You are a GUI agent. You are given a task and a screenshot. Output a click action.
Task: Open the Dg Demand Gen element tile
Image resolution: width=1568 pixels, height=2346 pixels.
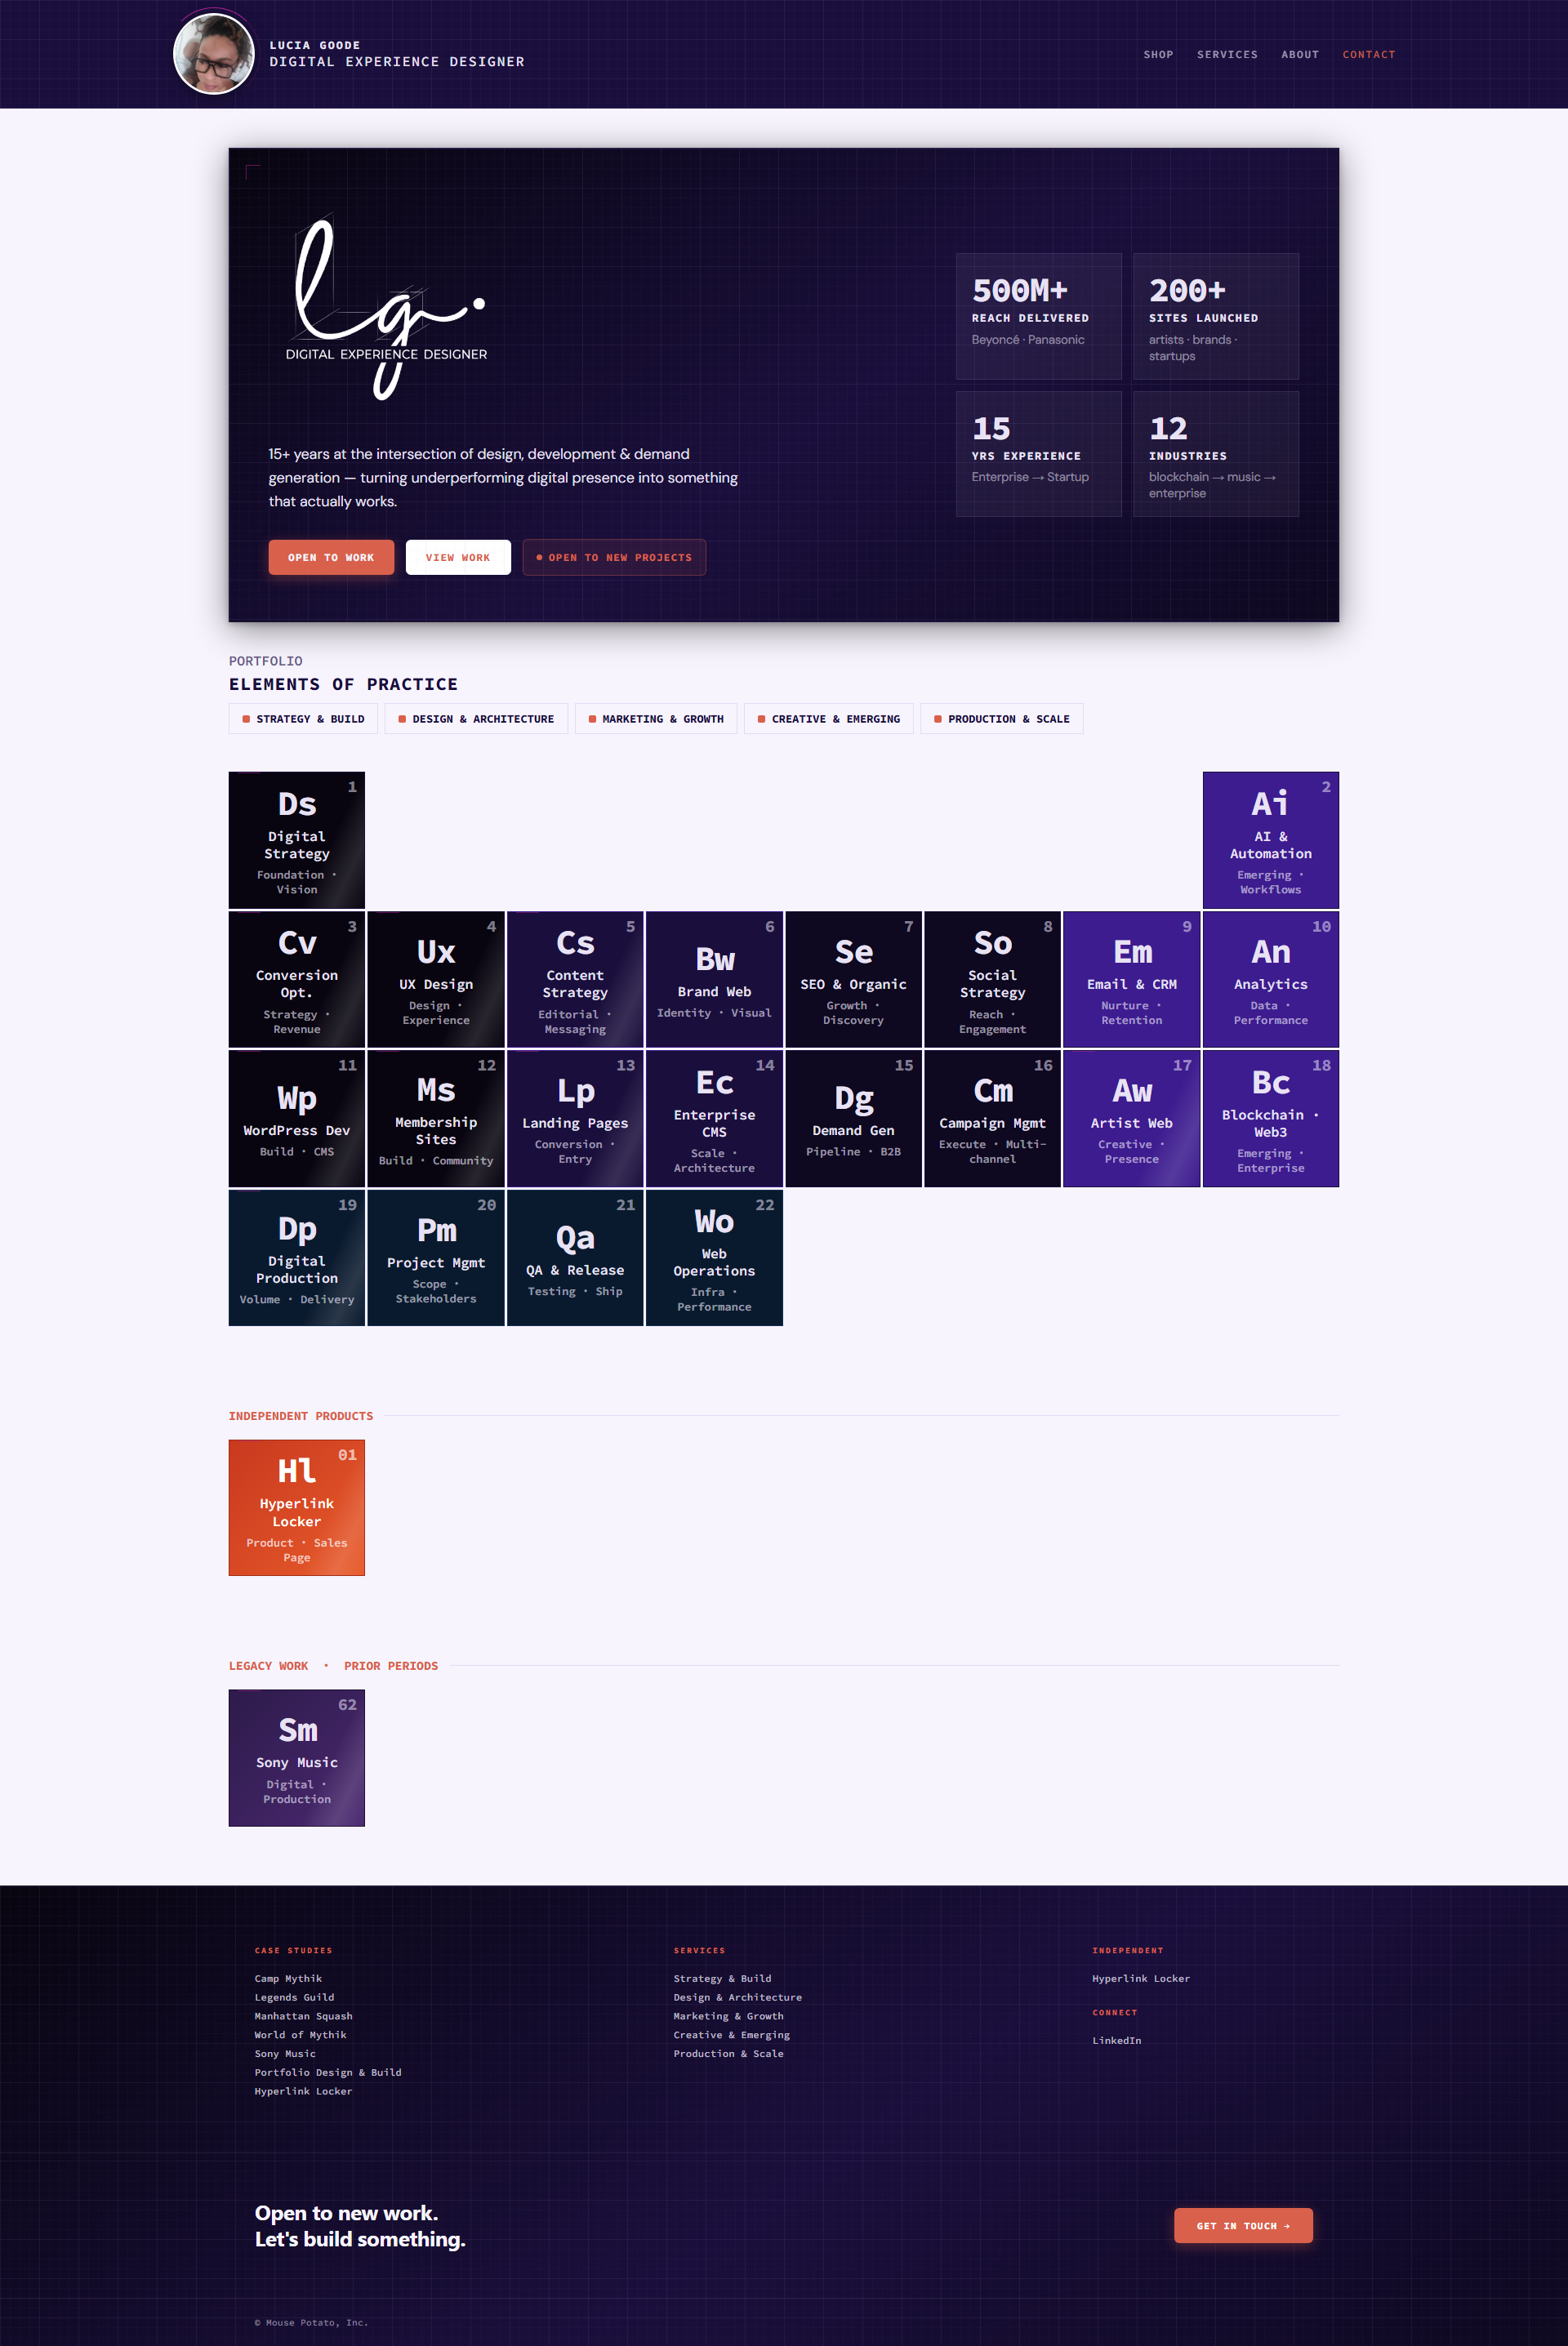click(x=853, y=1119)
